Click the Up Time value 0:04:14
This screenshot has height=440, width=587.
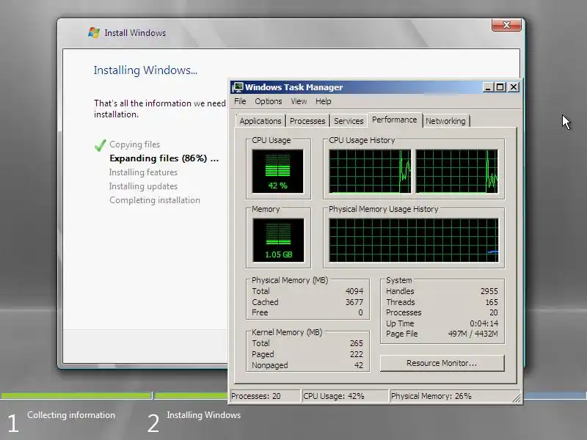point(484,323)
